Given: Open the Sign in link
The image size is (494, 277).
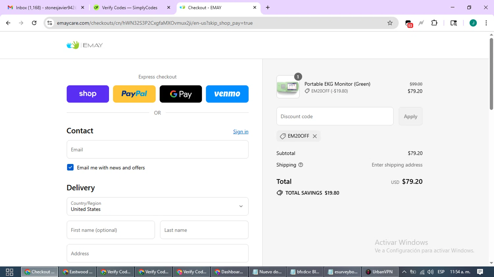Looking at the screenshot, I should pos(241,131).
